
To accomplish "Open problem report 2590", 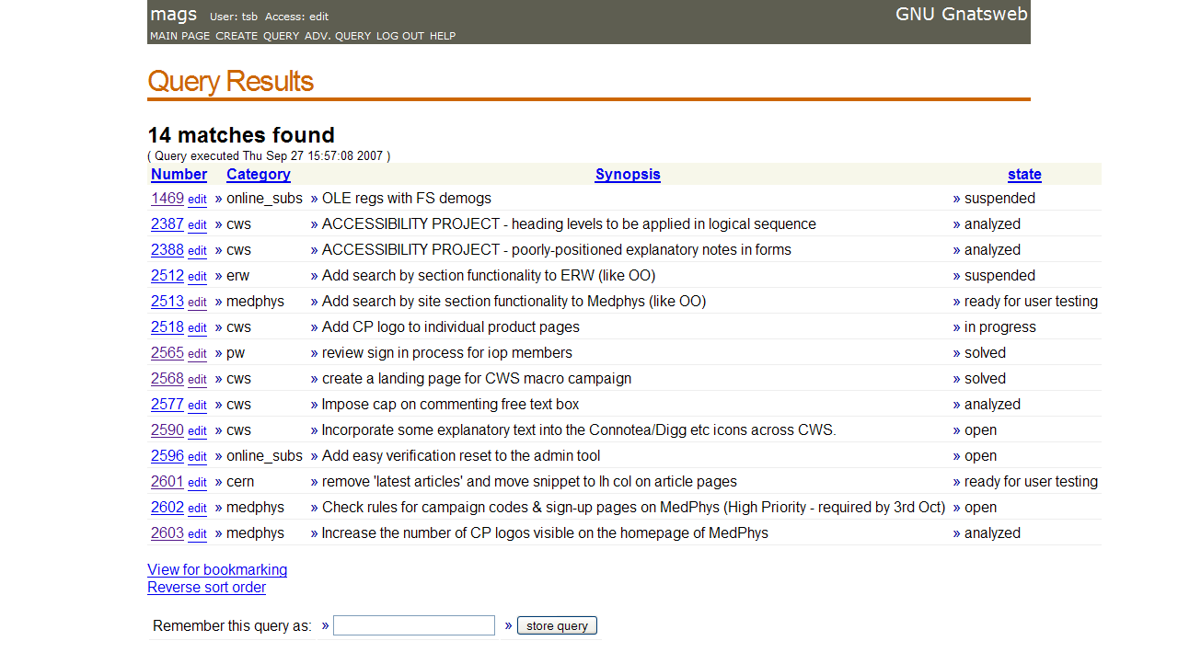I will click(x=167, y=430).
